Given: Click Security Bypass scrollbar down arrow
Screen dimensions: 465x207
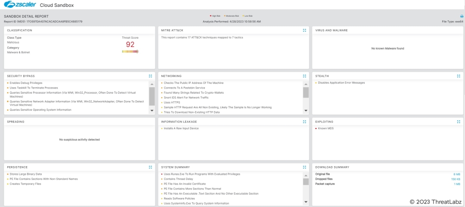Looking at the screenshot, I should coord(152,110).
